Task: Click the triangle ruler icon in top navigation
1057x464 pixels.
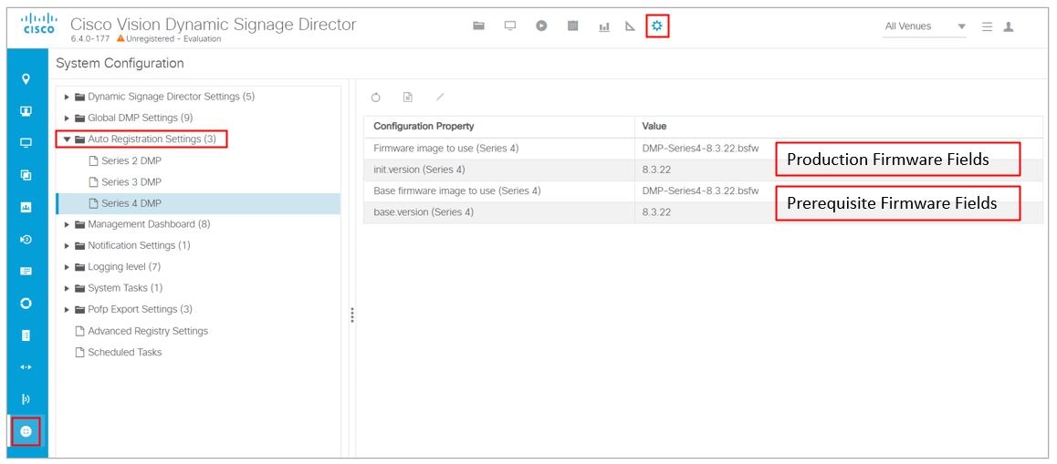Action: [x=631, y=26]
